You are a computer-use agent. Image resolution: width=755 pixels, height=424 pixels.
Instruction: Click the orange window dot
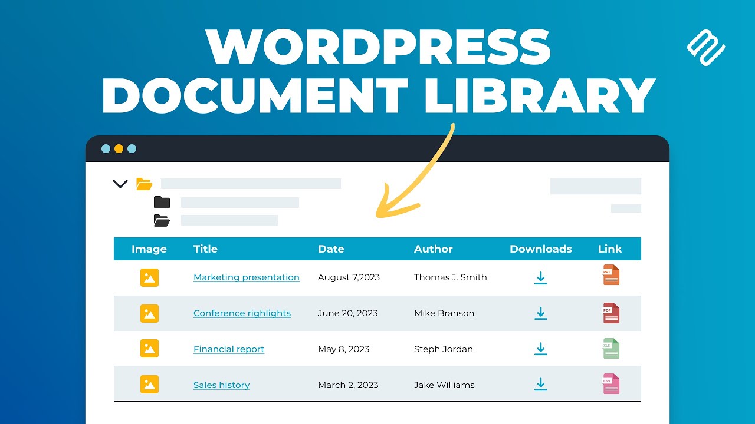click(119, 149)
